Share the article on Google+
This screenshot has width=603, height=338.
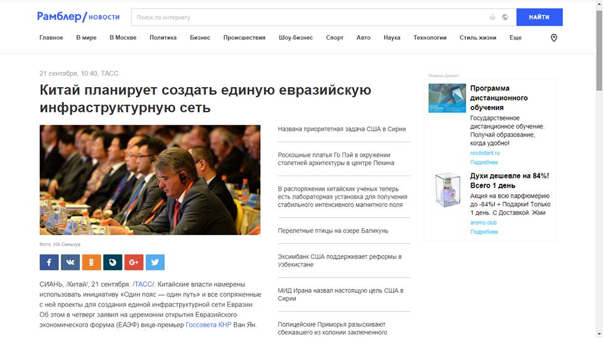point(134,262)
